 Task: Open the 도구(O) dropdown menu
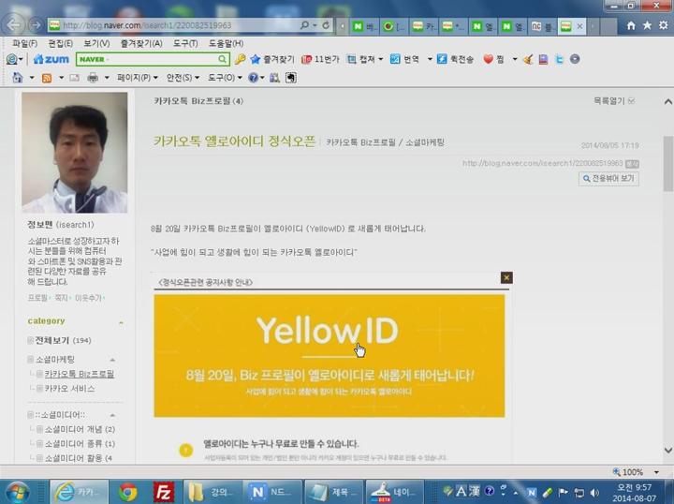(x=225, y=78)
